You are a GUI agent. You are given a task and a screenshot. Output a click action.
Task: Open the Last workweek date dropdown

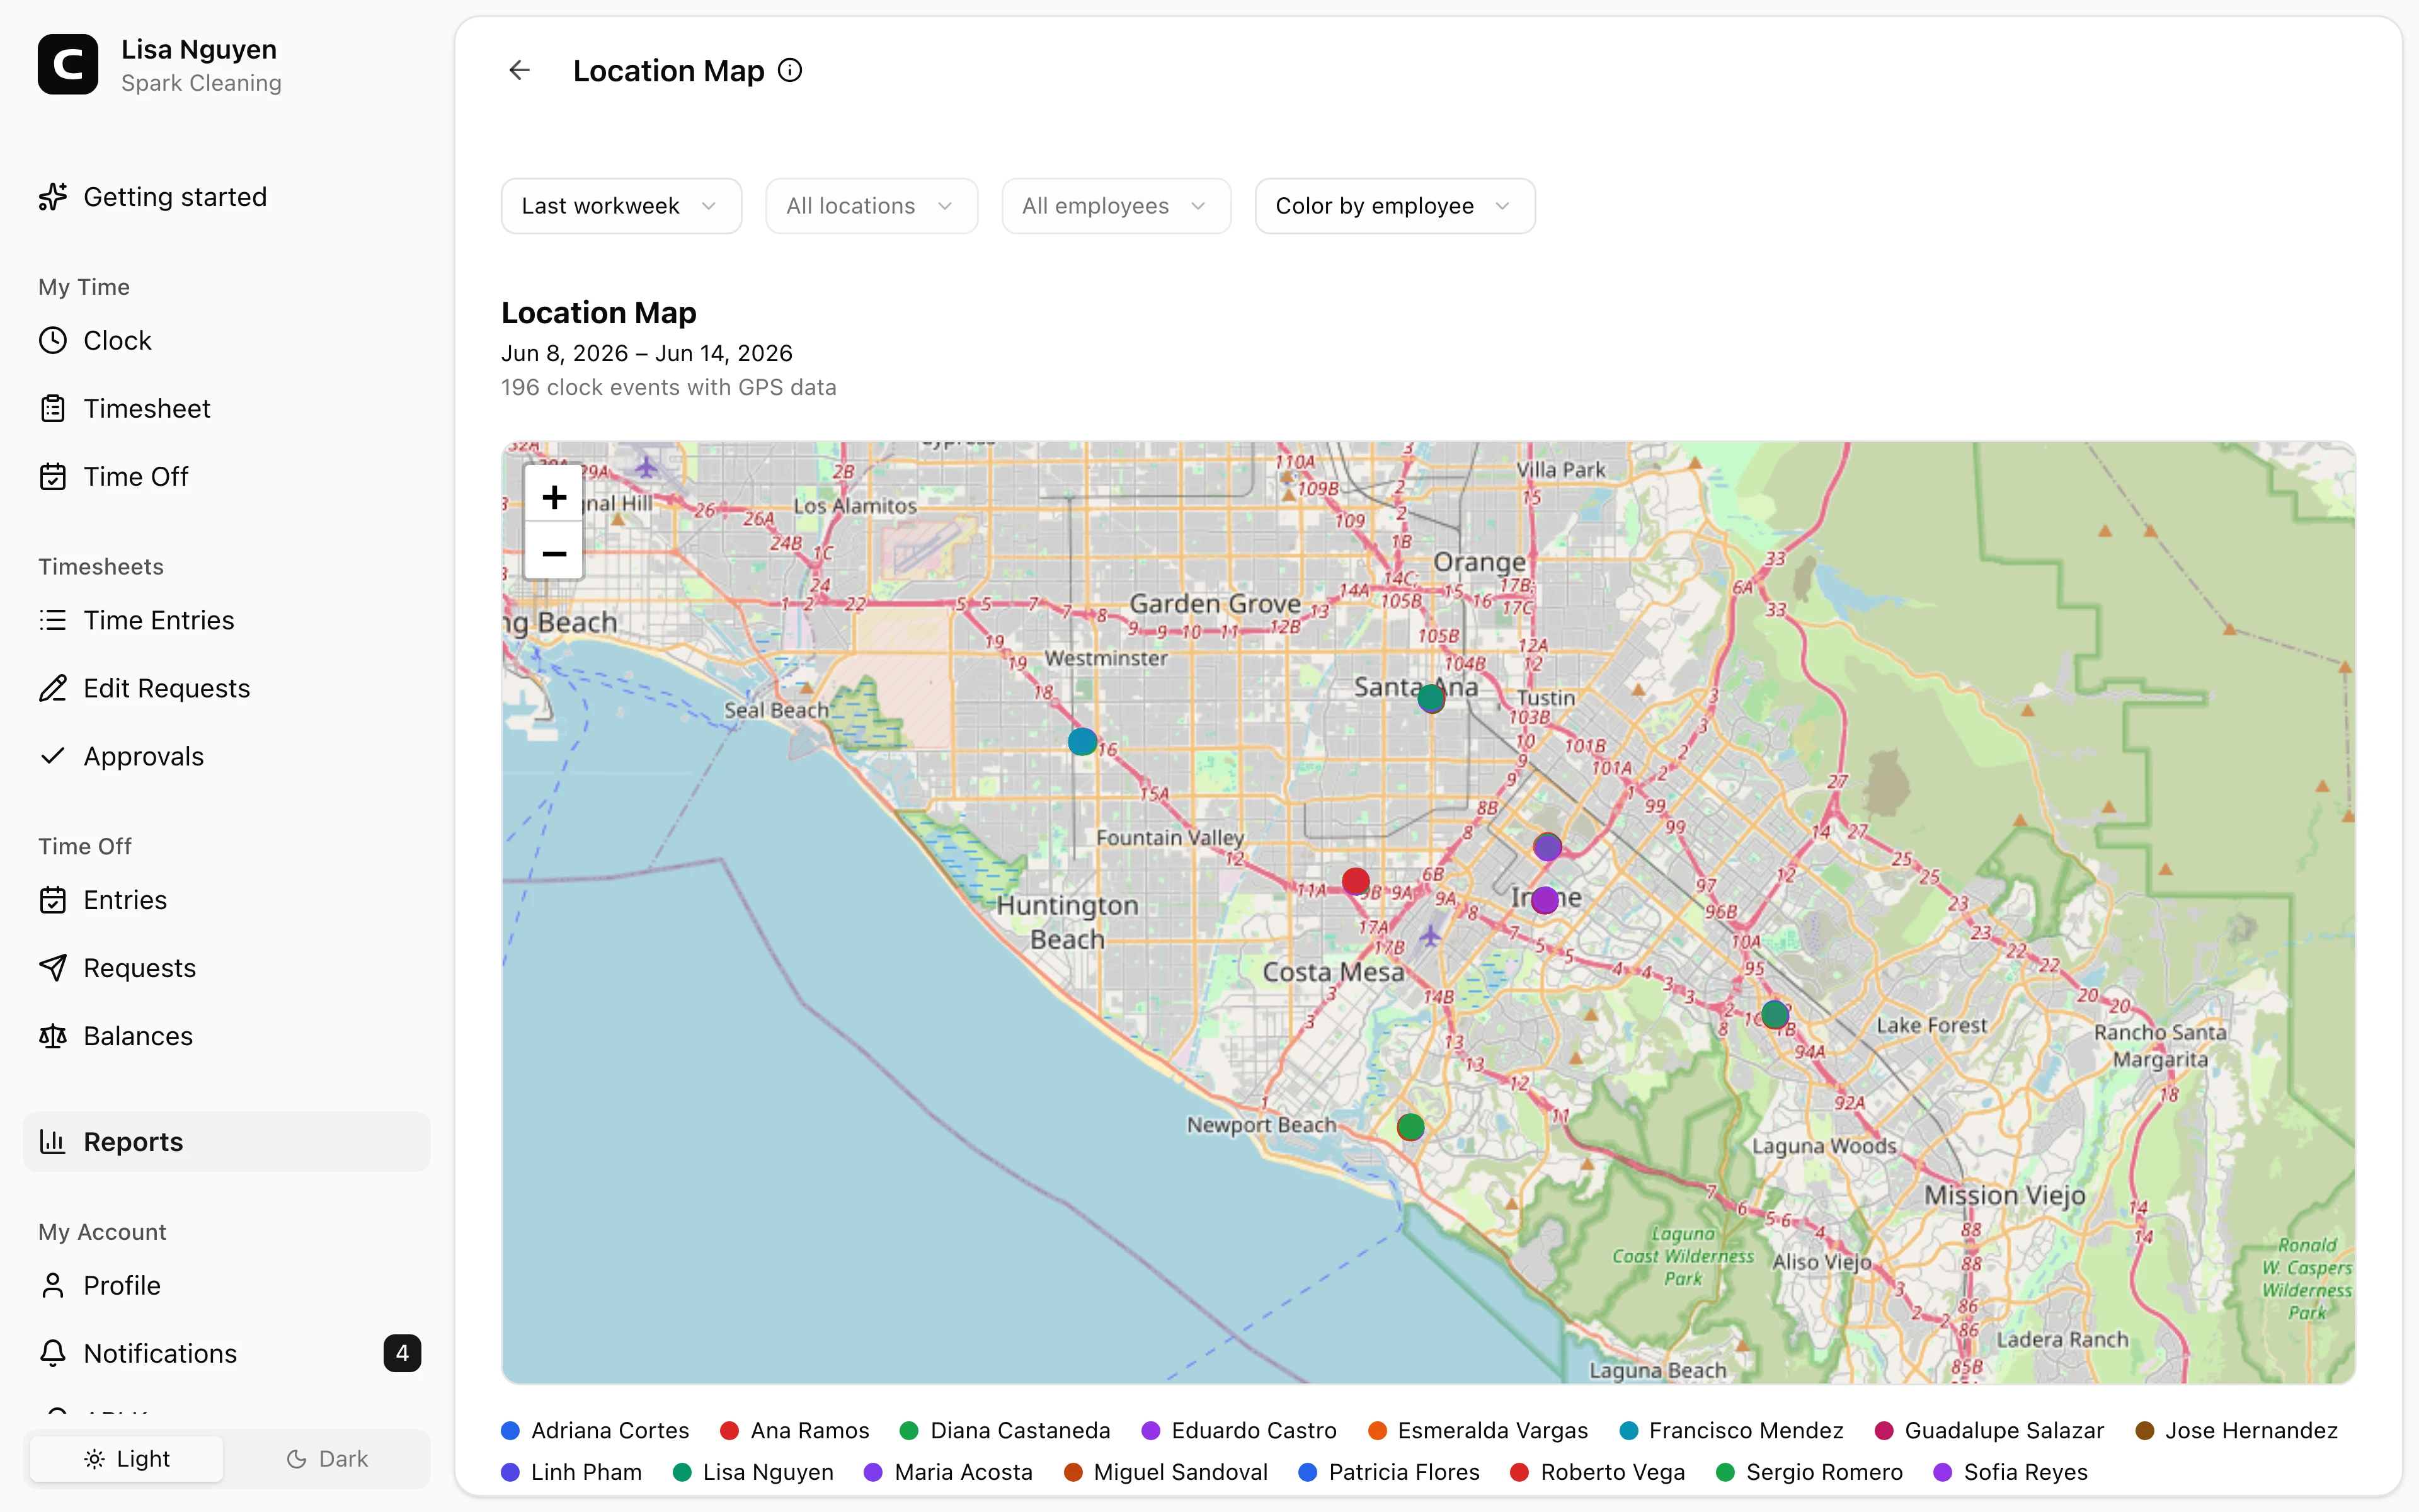620,206
